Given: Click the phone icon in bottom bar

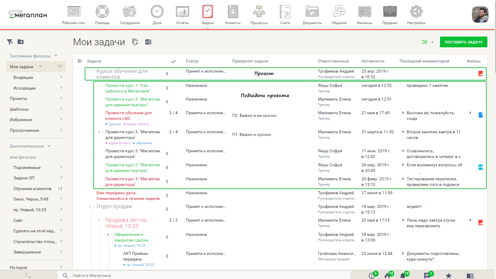Looking at the screenshot, I should [28, 275].
